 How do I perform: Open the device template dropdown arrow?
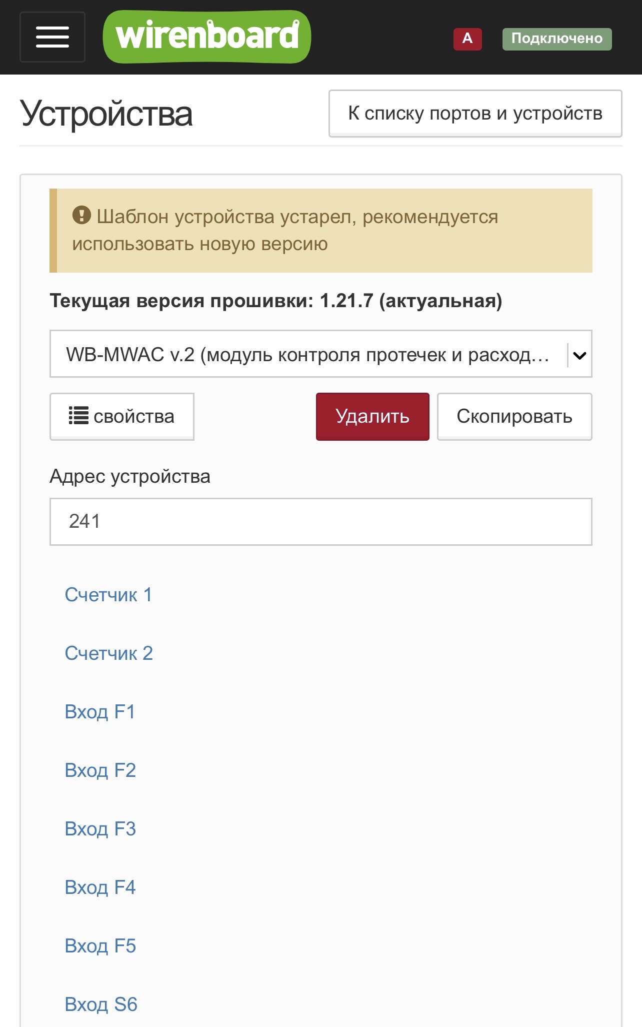click(x=579, y=355)
